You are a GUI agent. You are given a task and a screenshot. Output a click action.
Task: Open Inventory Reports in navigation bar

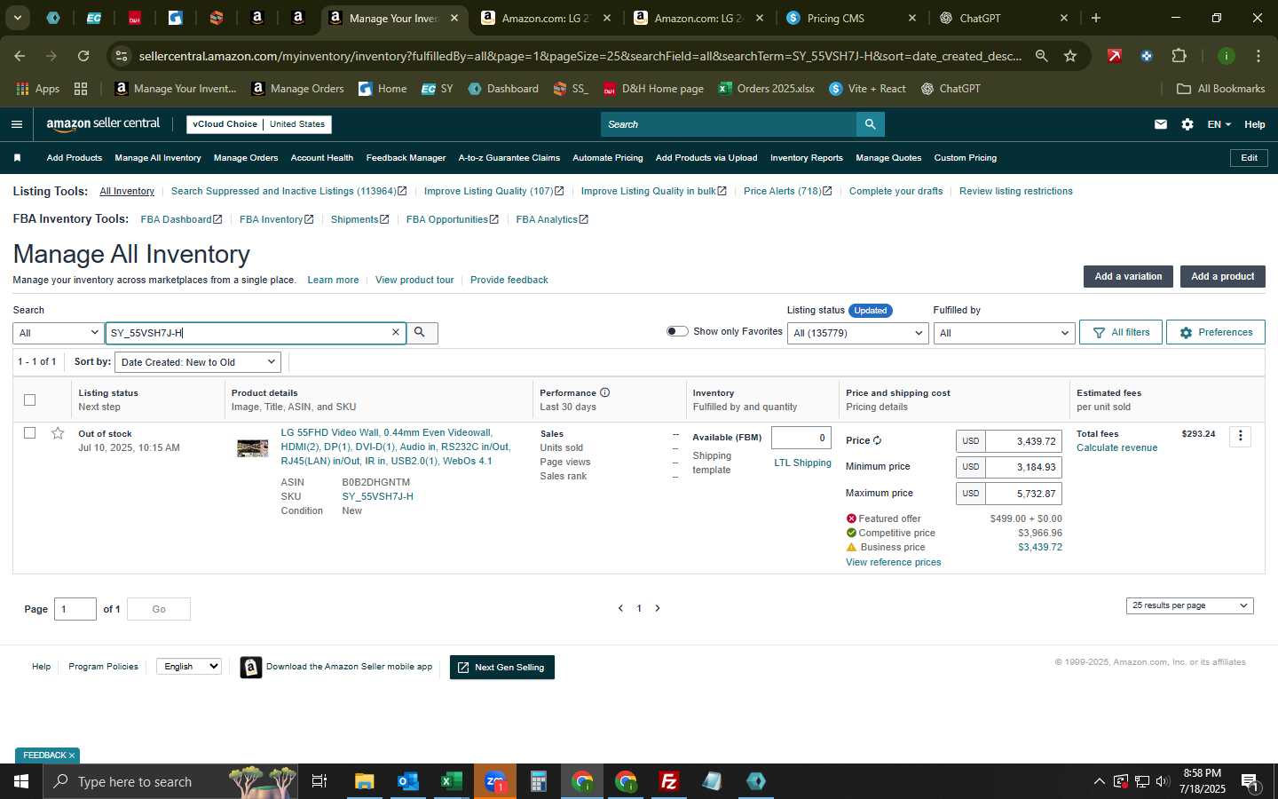point(807,158)
